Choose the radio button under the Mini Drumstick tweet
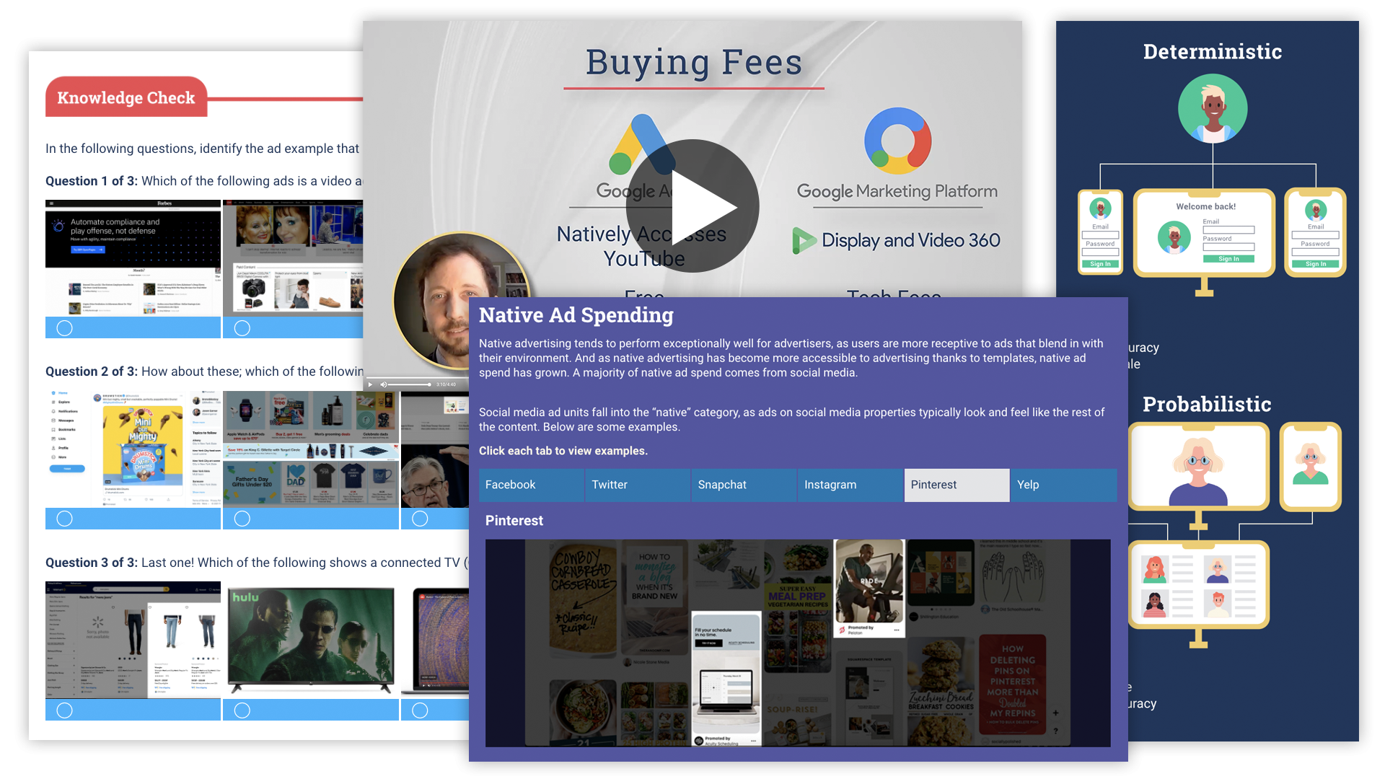Image resolution: width=1385 pixels, height=779 pixels. pos(64,519)
